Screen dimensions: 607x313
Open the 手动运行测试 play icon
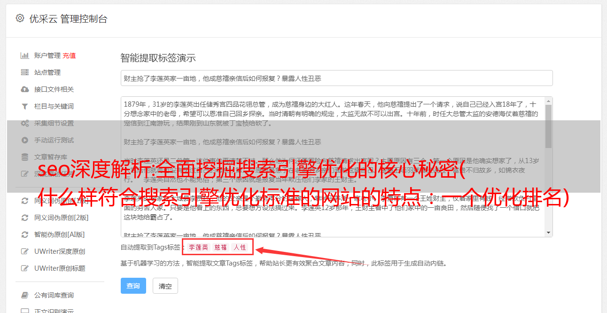click(25, 140)
